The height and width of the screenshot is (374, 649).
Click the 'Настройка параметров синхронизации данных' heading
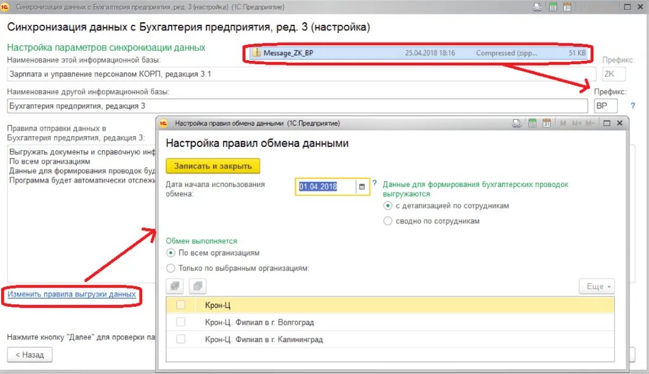point(106,47)
